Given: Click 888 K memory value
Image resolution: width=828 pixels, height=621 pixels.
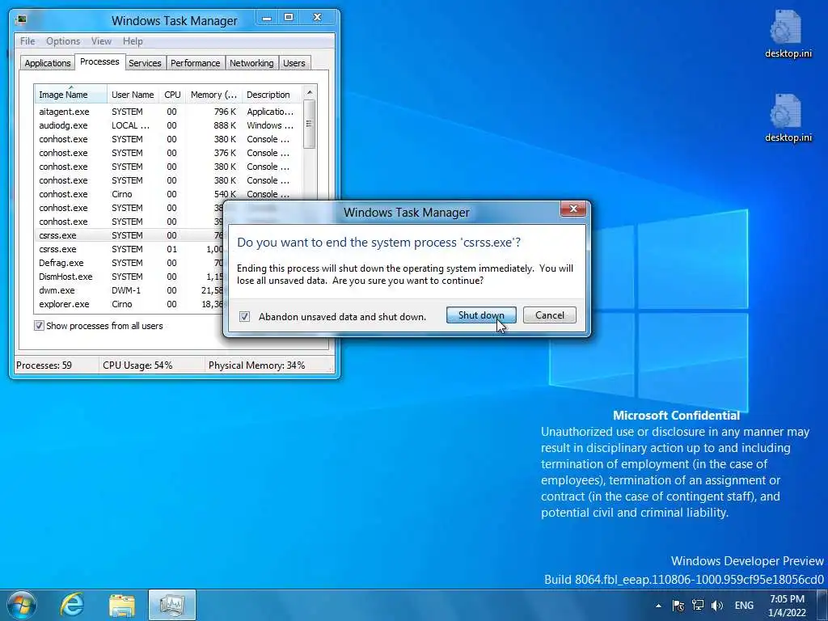Looking at the screenshot, I should pos(225,125).
